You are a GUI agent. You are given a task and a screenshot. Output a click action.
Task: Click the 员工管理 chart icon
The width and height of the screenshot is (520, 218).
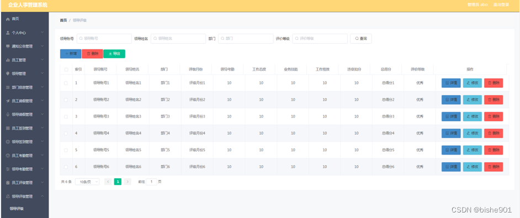coord(8,60)
